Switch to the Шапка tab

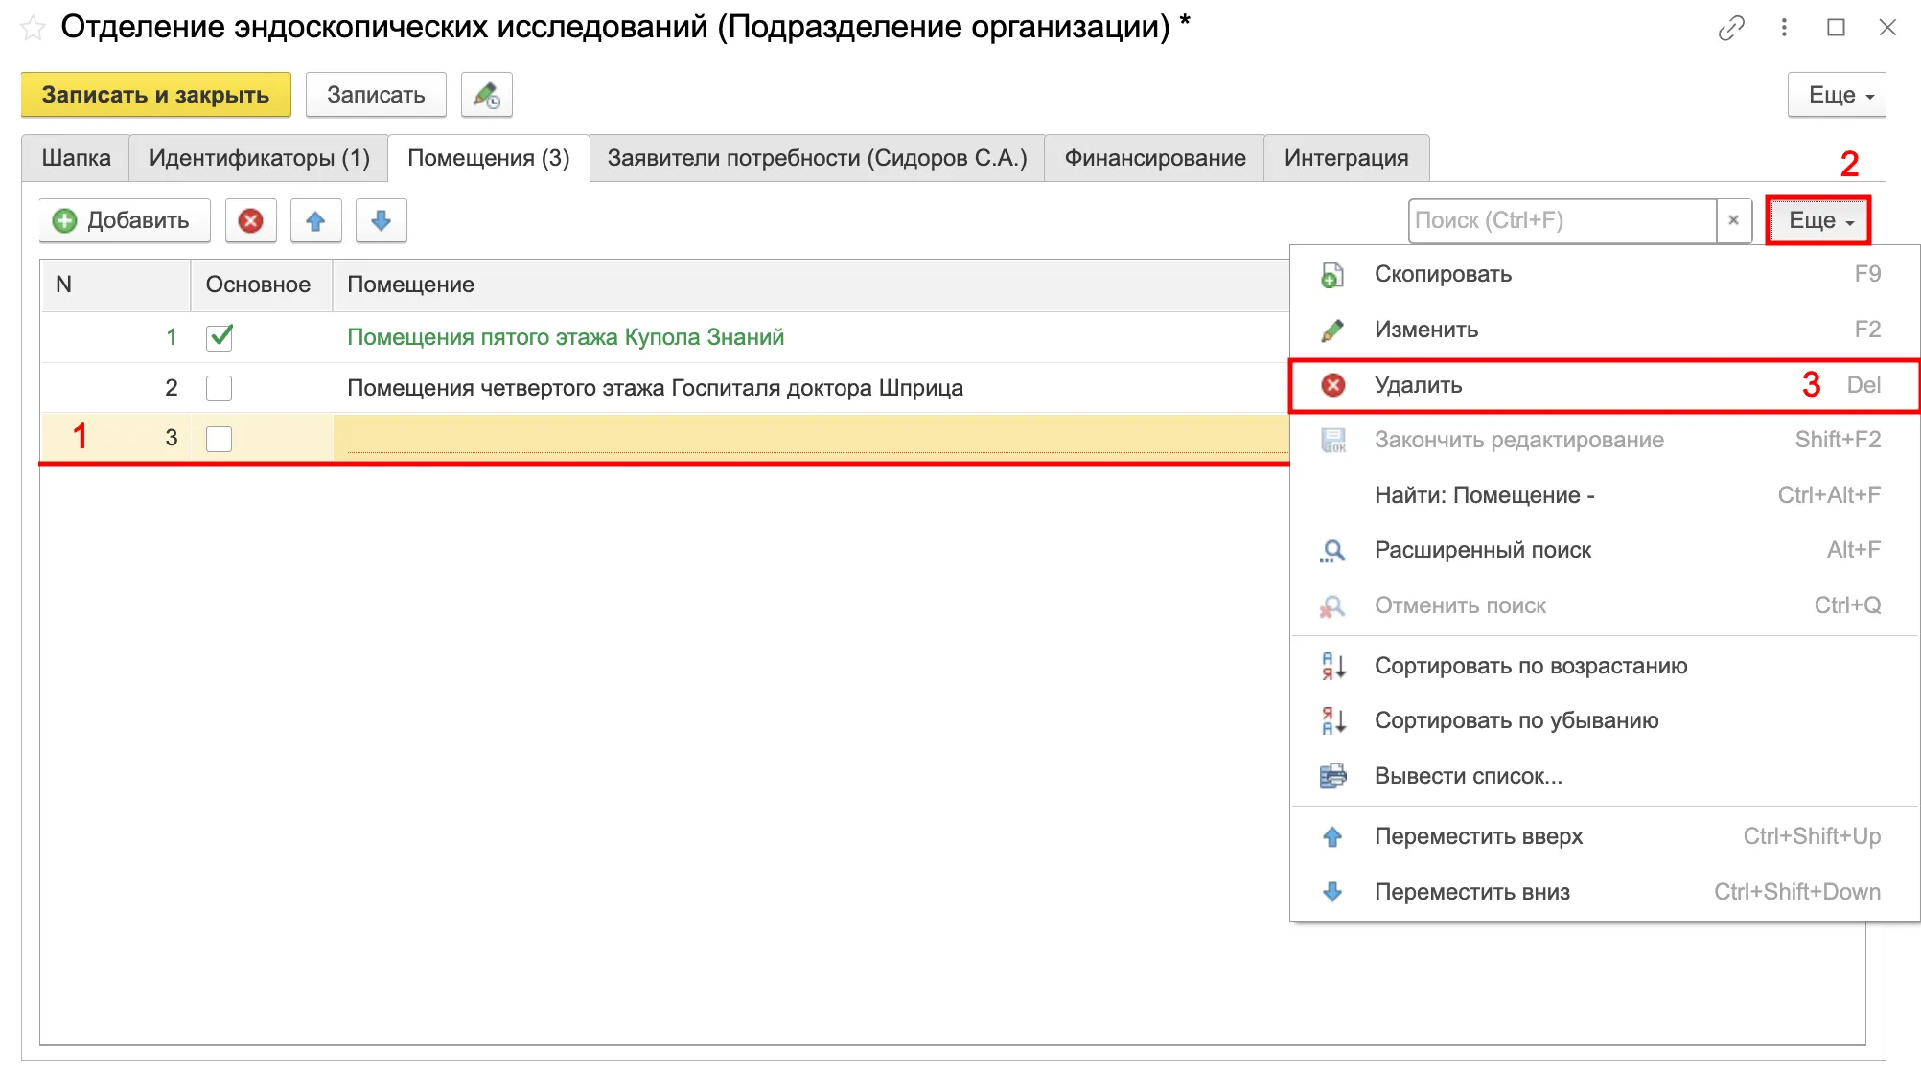(x=76, y=158)
